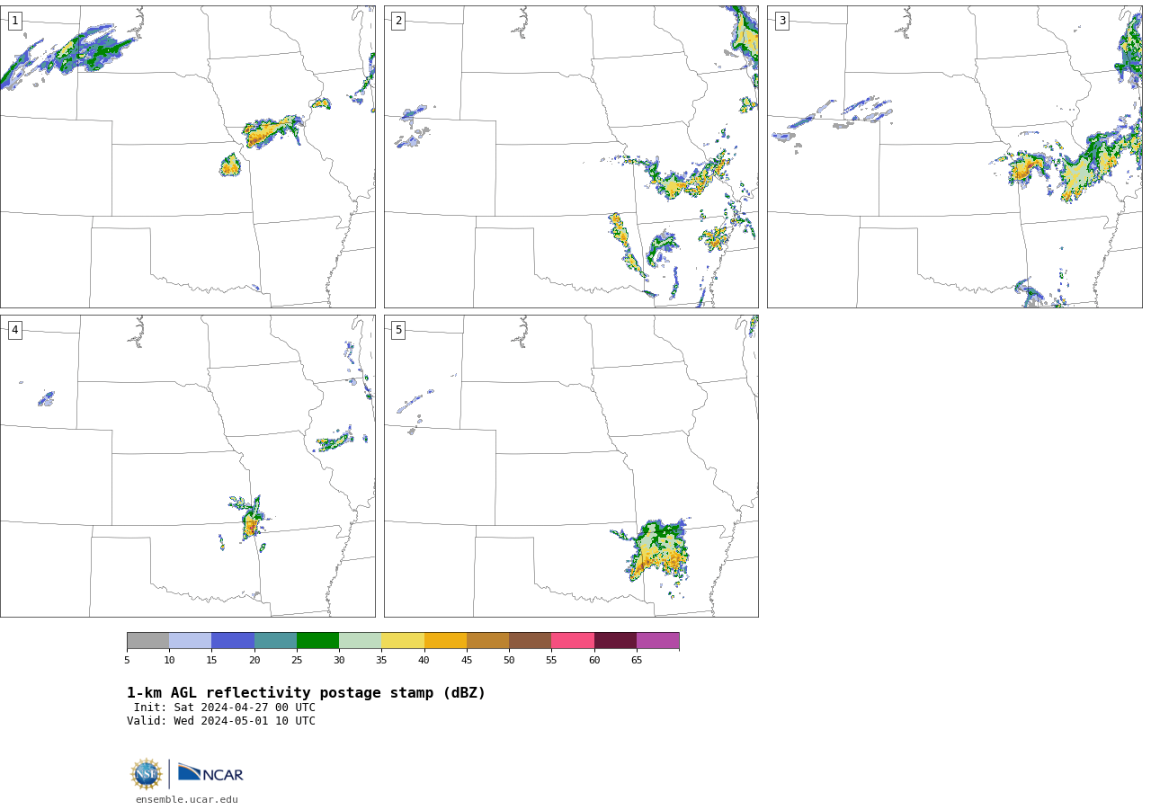Image resolution: width=1151 pixels, height=810 pixels.
Task: Select the teal 20-25 dBZ swatch
Action: [x=275, y=640]
